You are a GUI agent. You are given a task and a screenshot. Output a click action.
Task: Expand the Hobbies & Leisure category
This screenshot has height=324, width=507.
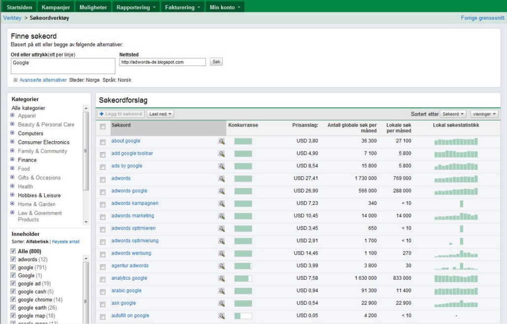[12, 195]
